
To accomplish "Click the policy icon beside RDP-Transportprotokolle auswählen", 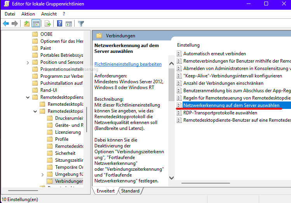I will [x=179, y=113].
